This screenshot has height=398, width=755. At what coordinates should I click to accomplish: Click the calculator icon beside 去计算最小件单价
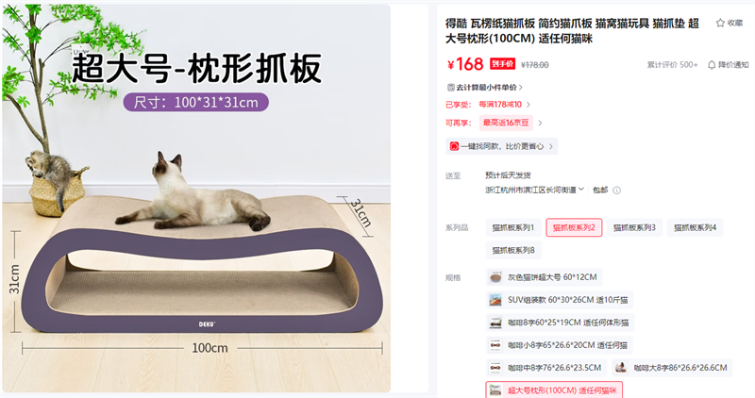[451, 87]
